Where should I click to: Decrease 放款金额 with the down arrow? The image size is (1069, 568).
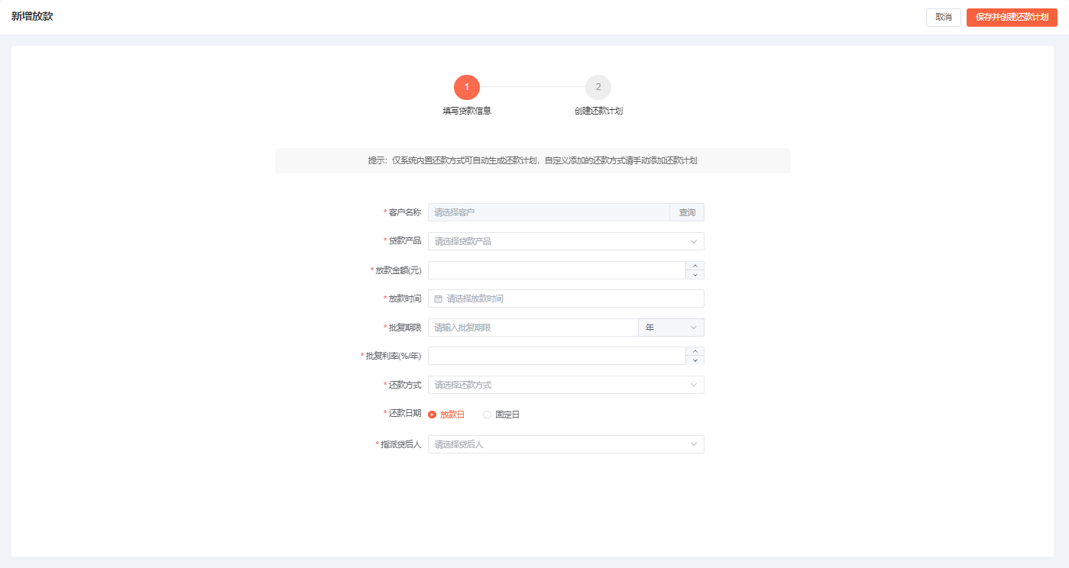click(x=695, y=275)
